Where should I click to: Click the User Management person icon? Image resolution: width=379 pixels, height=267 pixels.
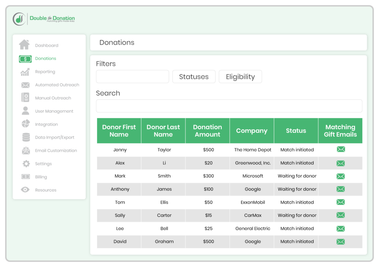pos(26,111)
